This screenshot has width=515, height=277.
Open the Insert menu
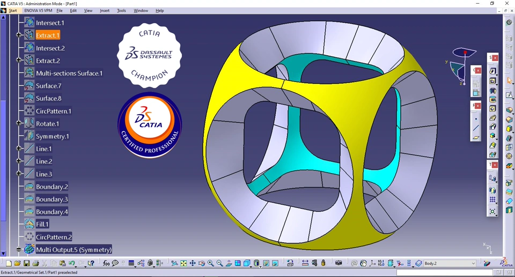coord(105,11)
